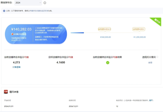Open the 2024 year dropdown
Viewport: 163px width, 112px height.
click(28, 3)
